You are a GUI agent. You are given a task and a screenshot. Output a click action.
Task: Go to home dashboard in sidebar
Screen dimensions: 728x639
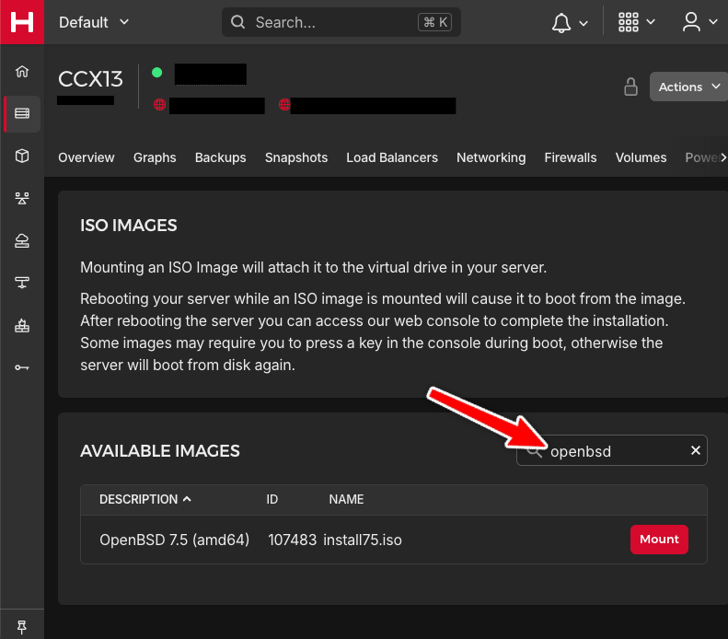tap(22, 72)
